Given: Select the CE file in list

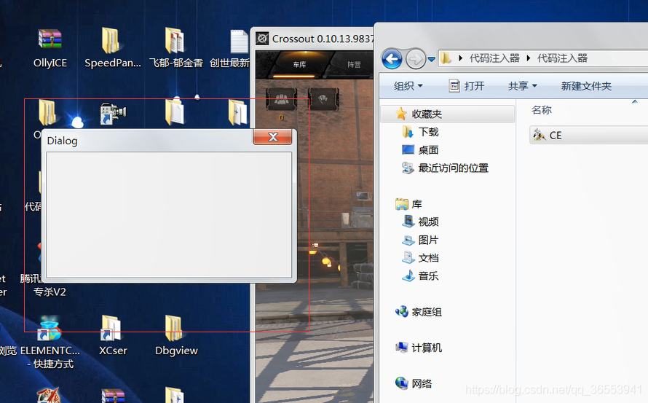Looking at the screenshot, I should click(x=589, y=136).
